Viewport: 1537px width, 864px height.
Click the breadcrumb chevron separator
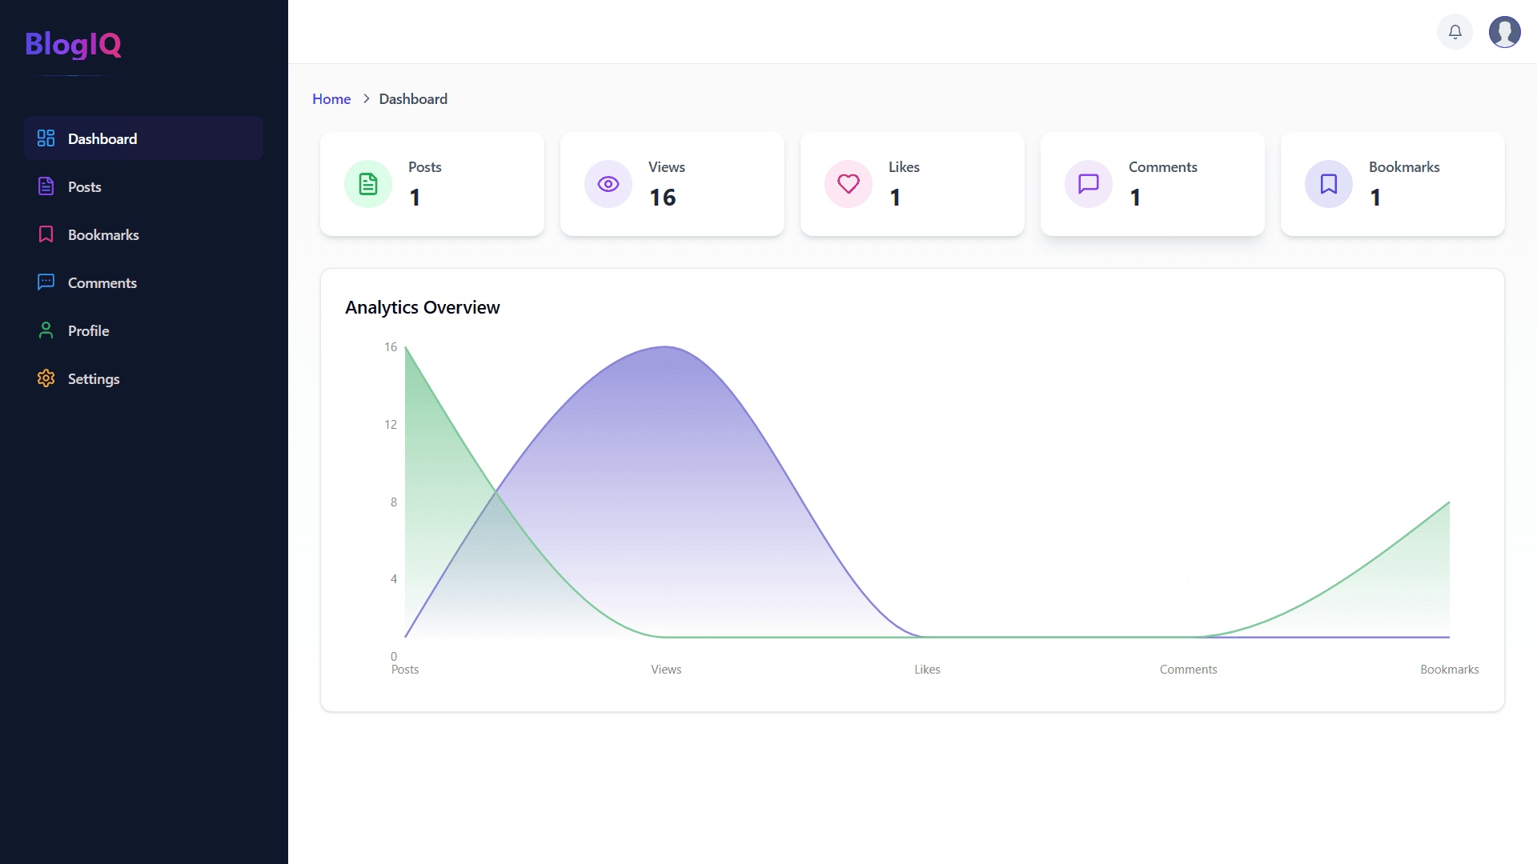click(x=366, y=98)
